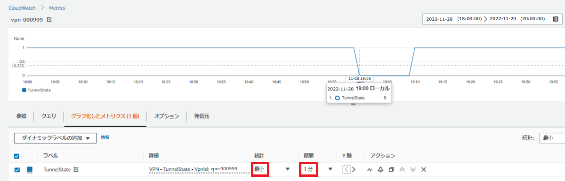Open the クエリ tab
Screen dimensions: 565x181
click(49, 116)
